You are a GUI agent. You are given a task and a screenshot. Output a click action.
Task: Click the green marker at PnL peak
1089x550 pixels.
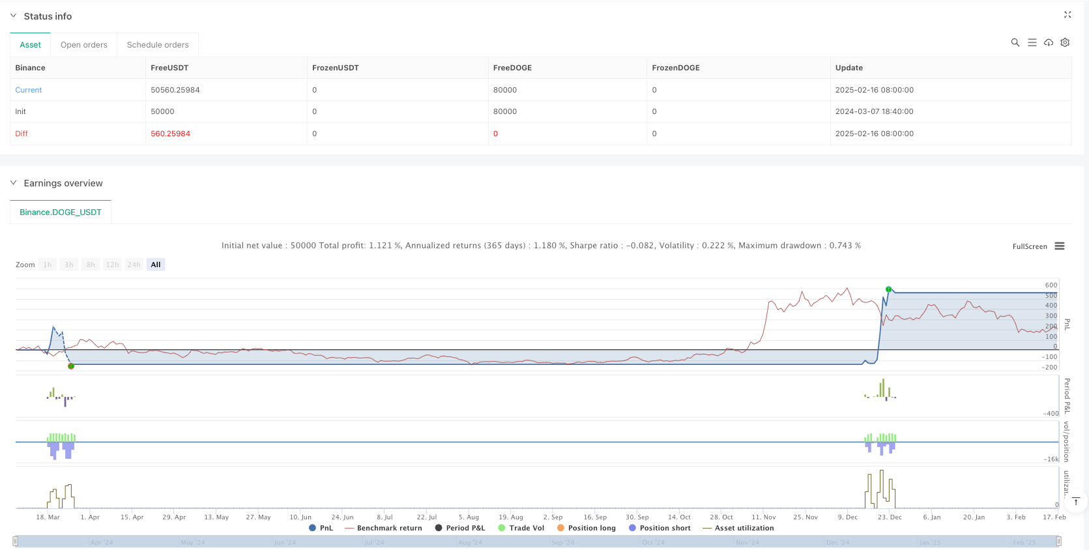tap(888, 289)
